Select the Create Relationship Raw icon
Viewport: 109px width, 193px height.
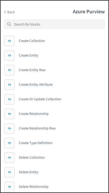coord(9,128)
